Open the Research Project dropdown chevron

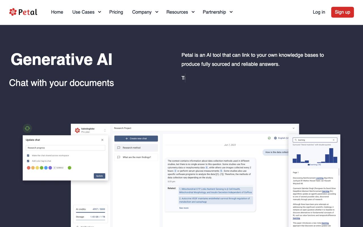(x=294, y=128)
